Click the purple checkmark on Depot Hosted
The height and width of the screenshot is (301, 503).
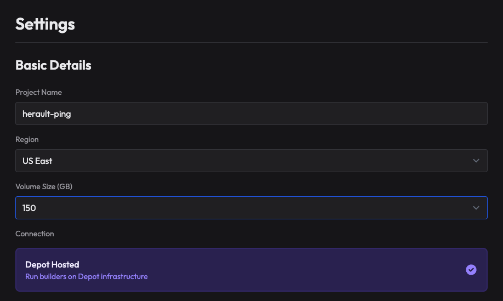471,270
